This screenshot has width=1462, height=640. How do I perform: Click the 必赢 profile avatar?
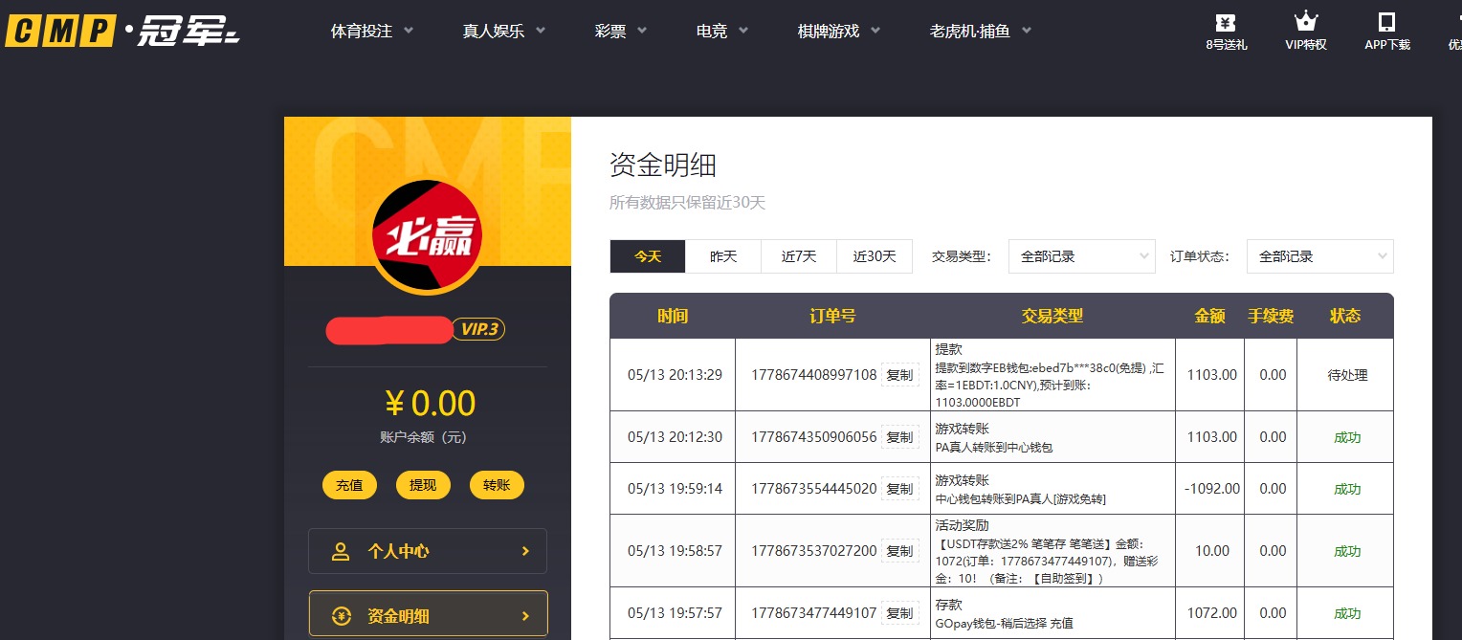[427, 237]
